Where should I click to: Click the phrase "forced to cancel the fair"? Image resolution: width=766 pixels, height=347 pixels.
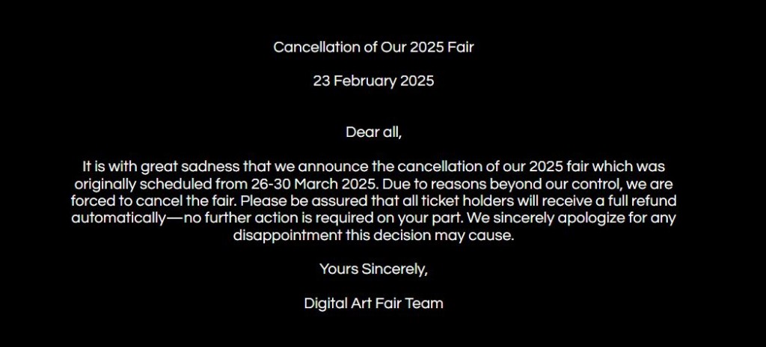[x=153, y=200]
